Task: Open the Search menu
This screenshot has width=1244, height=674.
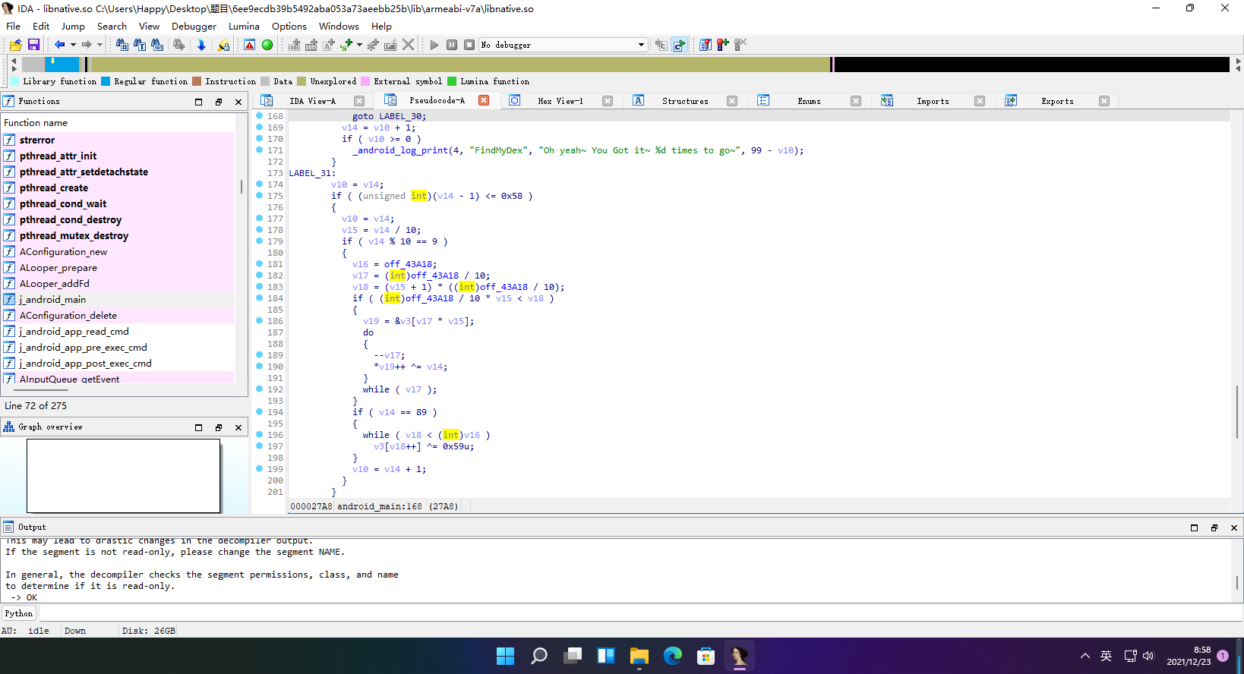Action: click(112, 26)
